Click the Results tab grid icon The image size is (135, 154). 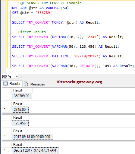[x=5, y=84]
